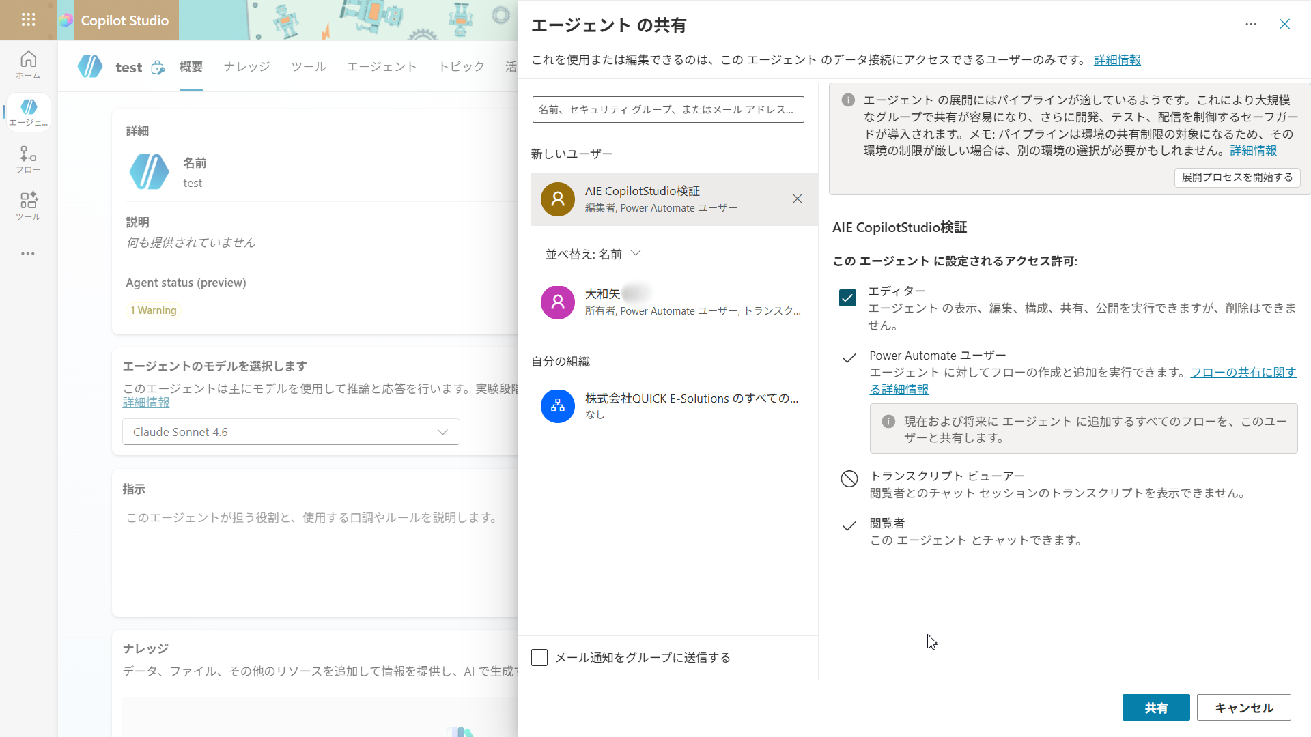Click the トランスクリプト ビューアー blocked icon
The width and height of the screenshot is (1311, 737).
849,478
